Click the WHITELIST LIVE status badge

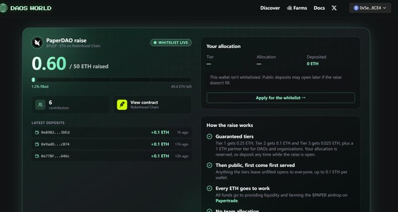(x=171, y=43)
